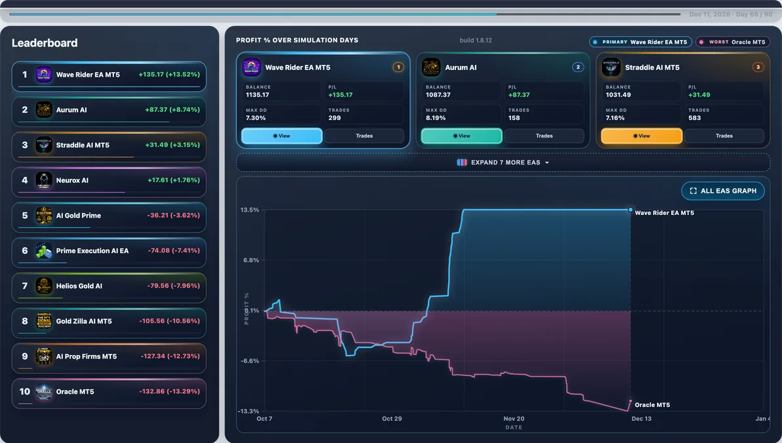Click the Aurum AI balance value 1087.37
Image resolution: width=782 pixels, height=443 pixels.
tap(438, 94)
